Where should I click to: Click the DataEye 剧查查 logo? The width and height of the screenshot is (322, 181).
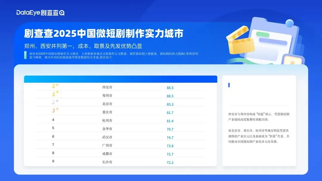[x=41, y=13]
